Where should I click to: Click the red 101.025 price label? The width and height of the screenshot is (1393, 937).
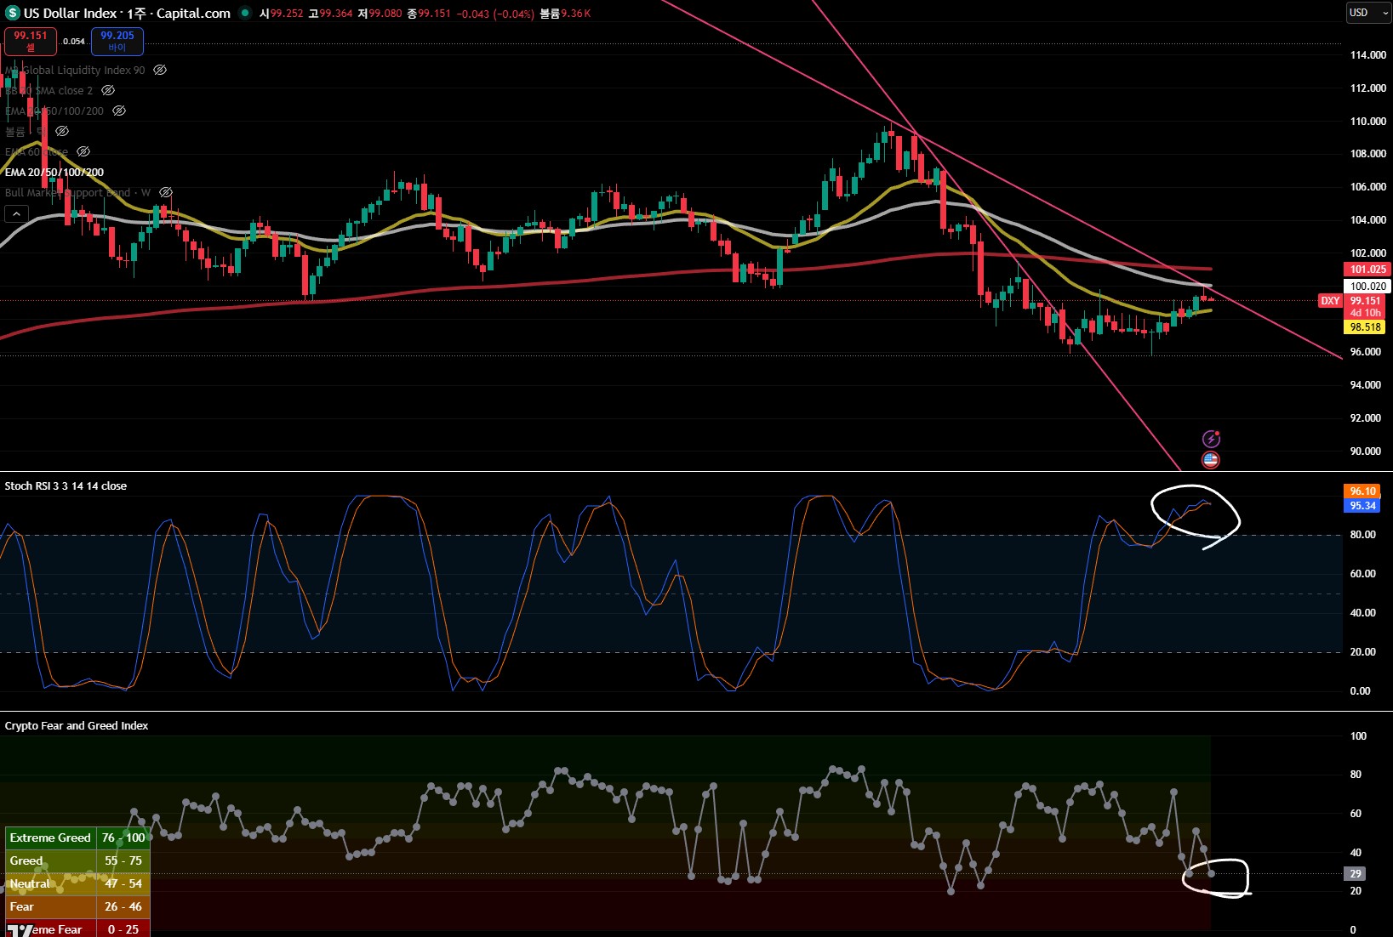click(1368, 269)
